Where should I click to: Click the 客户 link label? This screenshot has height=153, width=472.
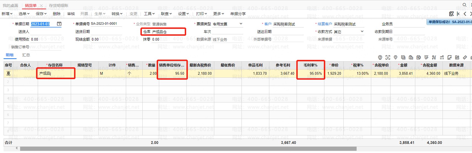[x=268, y=24]
